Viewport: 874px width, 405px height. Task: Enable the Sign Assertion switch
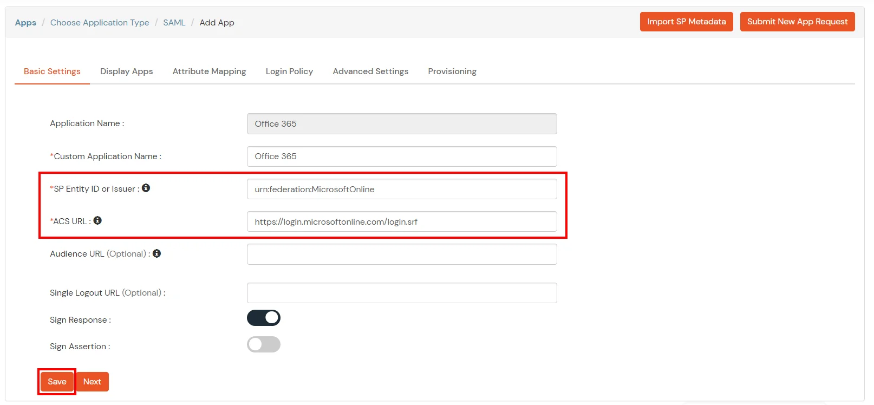264,344
